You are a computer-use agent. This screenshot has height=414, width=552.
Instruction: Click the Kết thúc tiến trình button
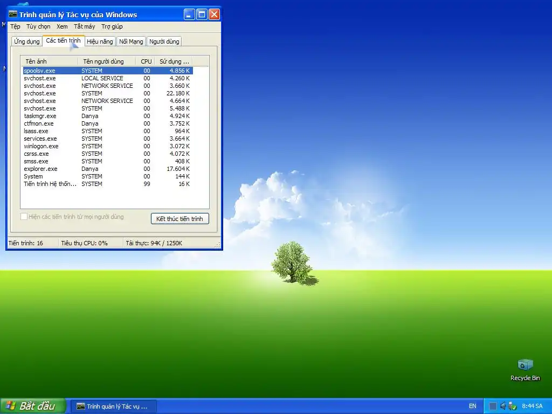coord(180,219)
